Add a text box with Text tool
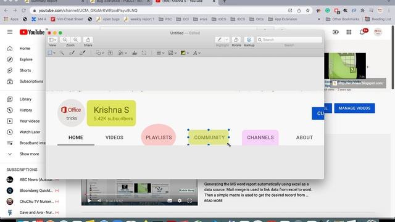Image resolution: width=395 pixels, height=222 pixels. point(110,53)
